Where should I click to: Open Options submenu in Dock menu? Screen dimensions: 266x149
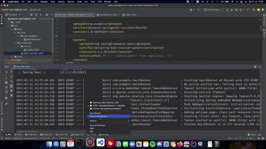tap(109, 121)
